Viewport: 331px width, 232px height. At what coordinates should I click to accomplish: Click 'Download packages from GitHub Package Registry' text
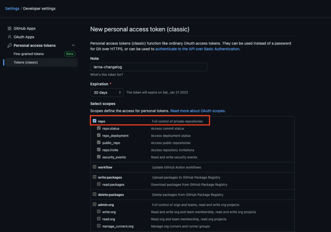(x=189, y=184)
